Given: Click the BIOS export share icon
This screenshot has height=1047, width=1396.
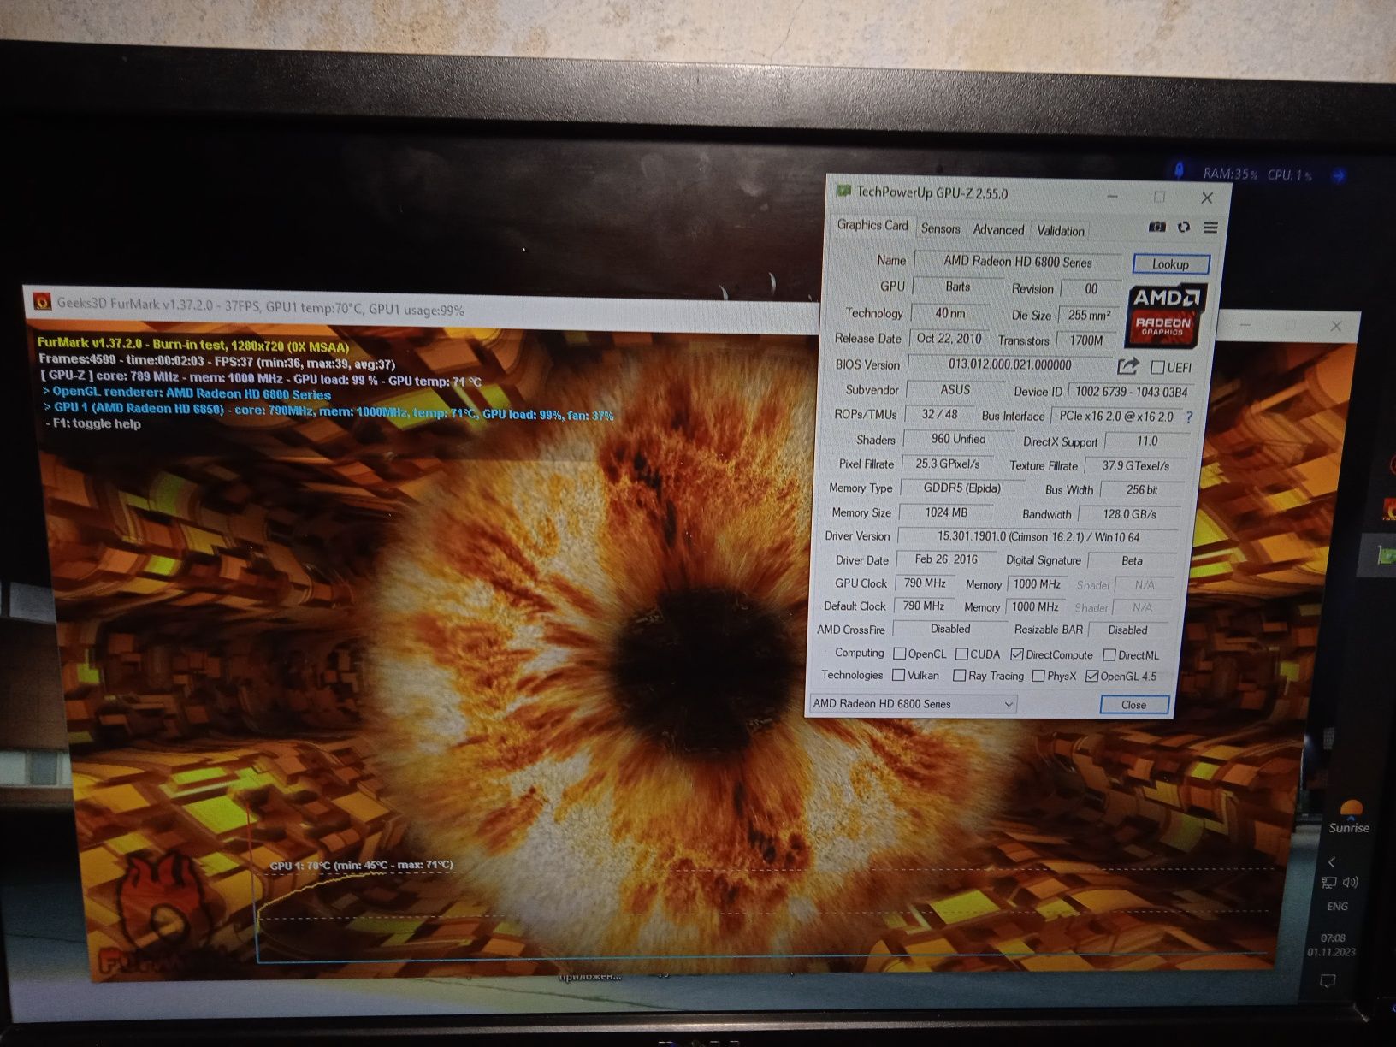Looking at the screenshot, I should (1128, 366).
